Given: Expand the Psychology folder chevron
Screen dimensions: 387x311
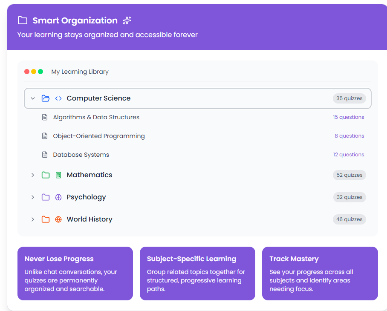Looking at the screenshot, I should pyautogui.click(x=32, y=197).
